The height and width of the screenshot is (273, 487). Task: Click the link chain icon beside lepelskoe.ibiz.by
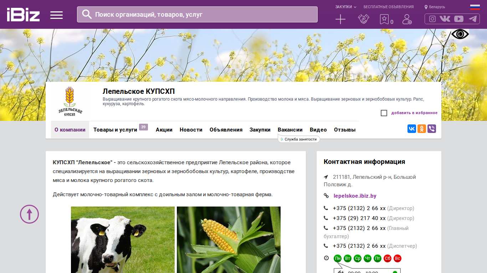[326, 196]
